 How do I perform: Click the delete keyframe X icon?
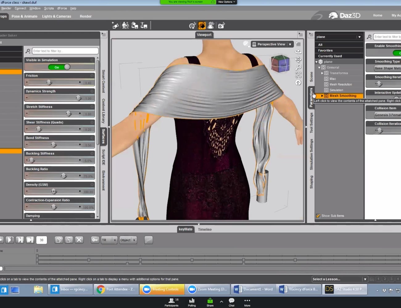79,240
